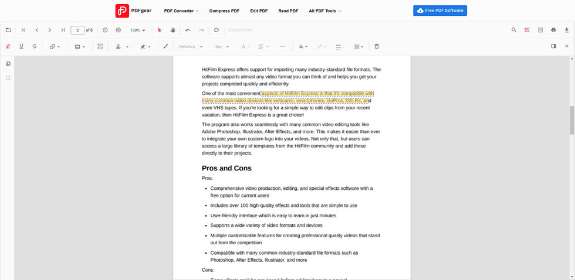Screen dimensions: 575x280
Task: Activate the hand pan tool
Action: point(172,30)
